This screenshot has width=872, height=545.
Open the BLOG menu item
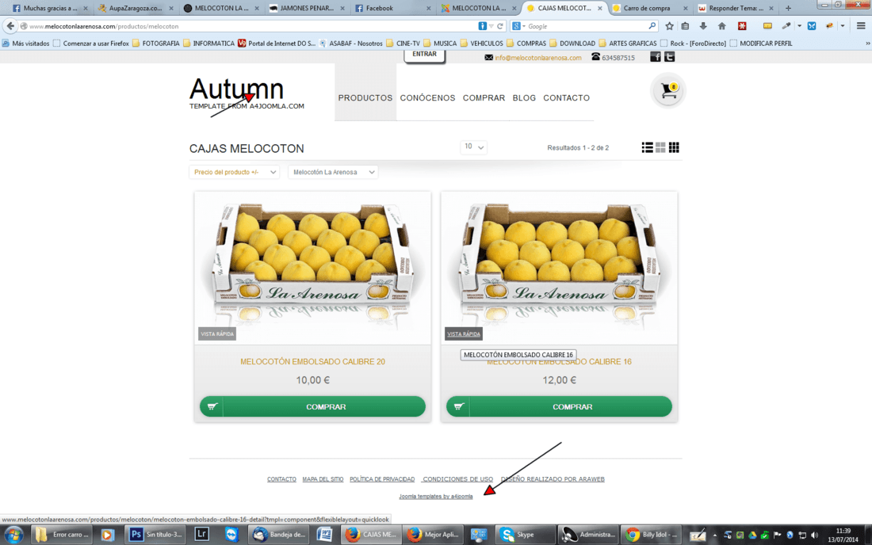[524, 97]
